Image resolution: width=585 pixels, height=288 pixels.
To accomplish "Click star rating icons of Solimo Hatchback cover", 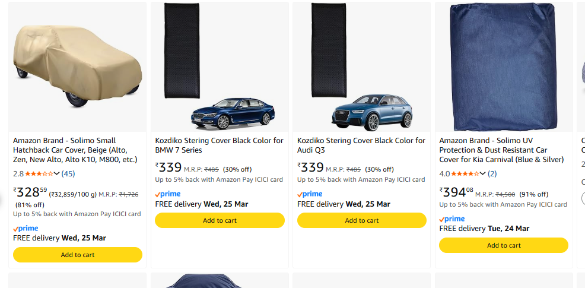I will tap(39, 174).
